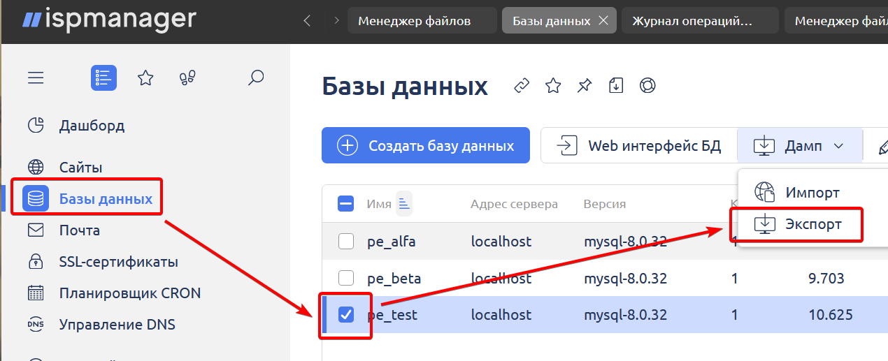Click Создать базу данных button

[426, 146]
